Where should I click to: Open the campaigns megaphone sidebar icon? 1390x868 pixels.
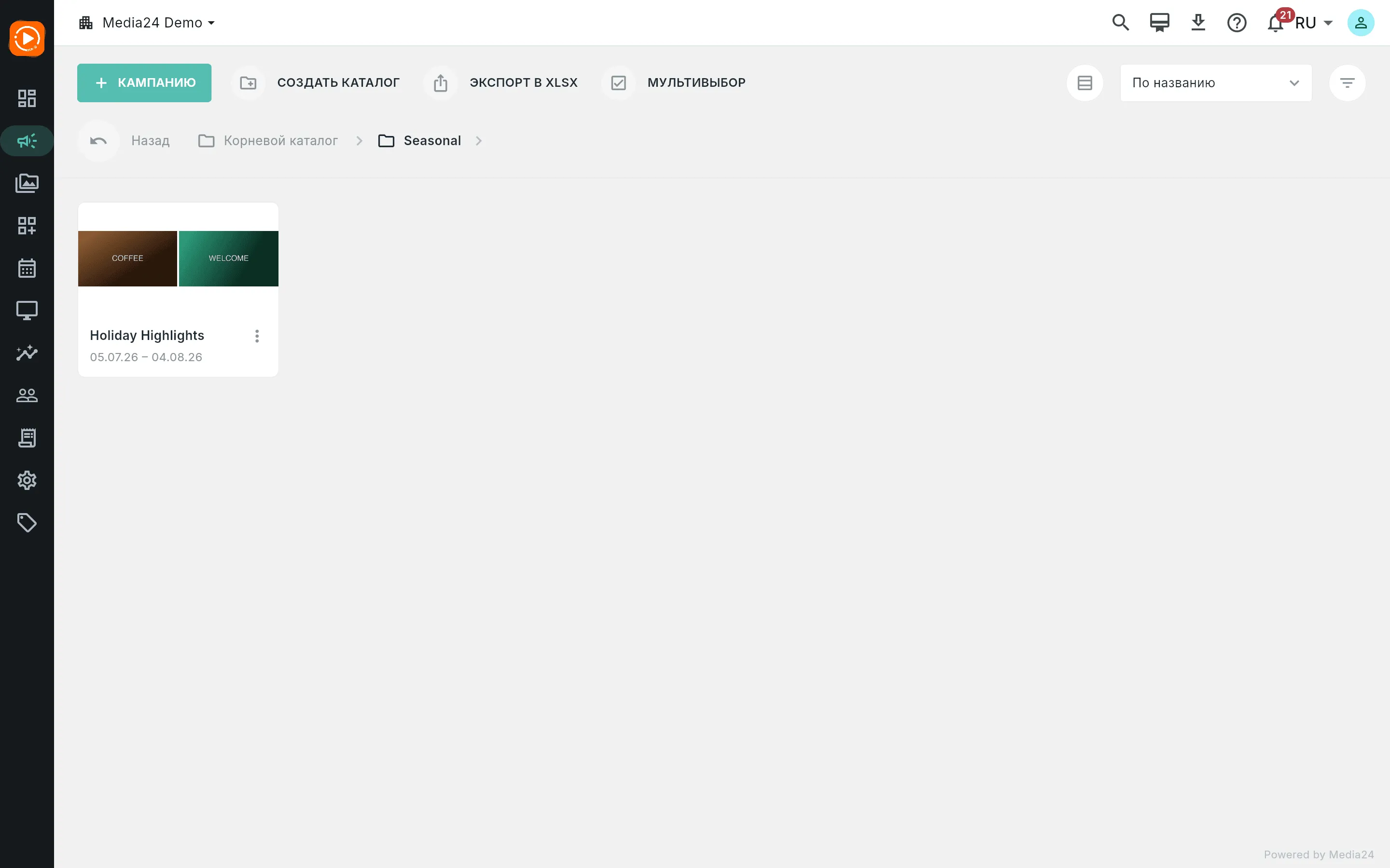[x=27, y=141]
